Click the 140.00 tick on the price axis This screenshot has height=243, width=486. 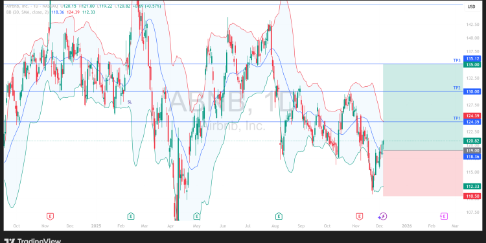pos(473,38)
